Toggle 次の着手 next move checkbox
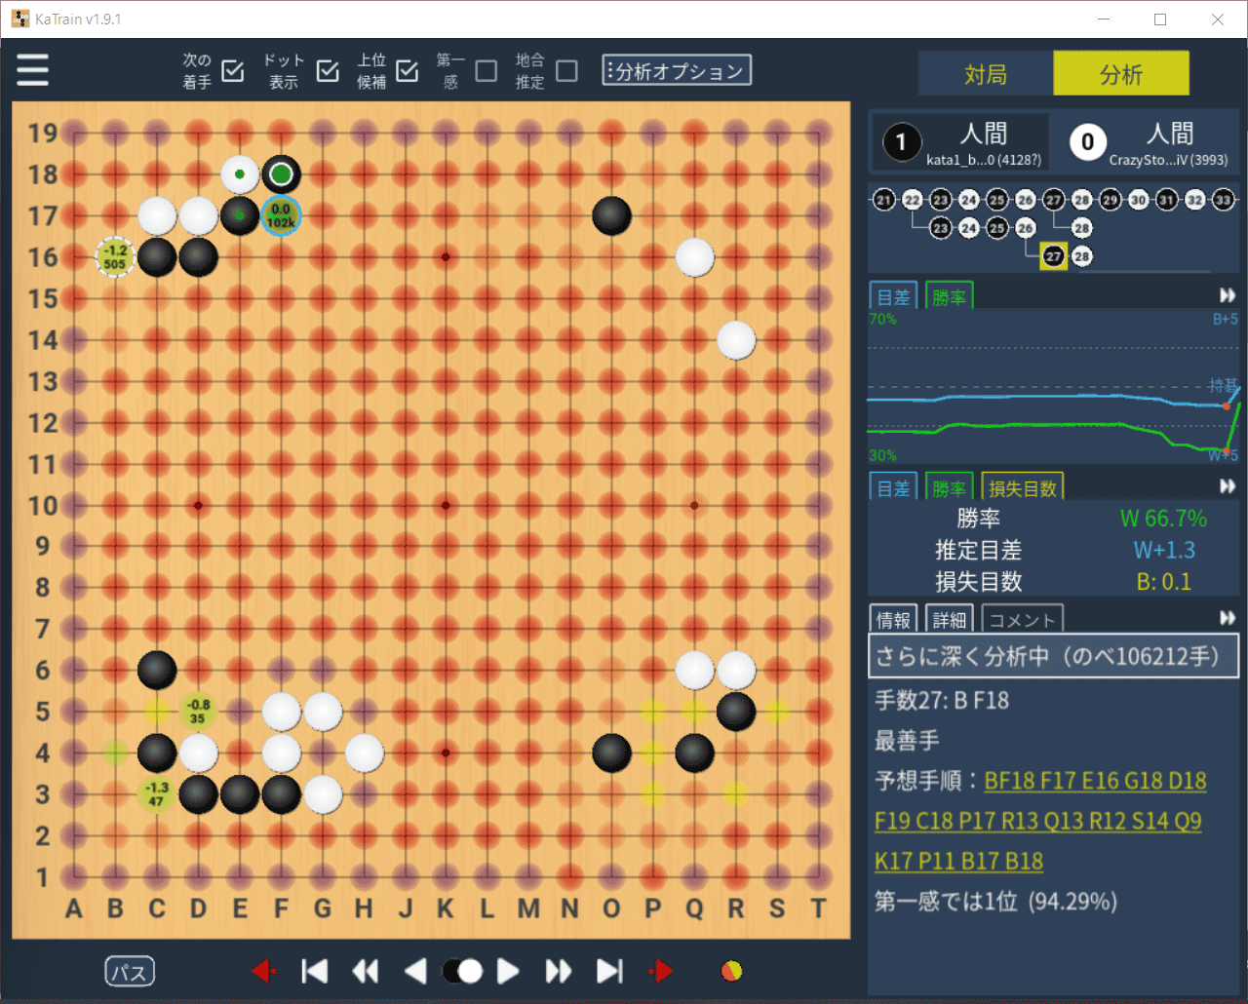 pos(233,70)
